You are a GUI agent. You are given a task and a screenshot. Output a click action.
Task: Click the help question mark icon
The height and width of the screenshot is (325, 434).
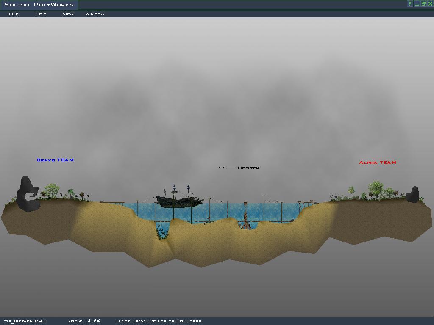tap(410, 4)
